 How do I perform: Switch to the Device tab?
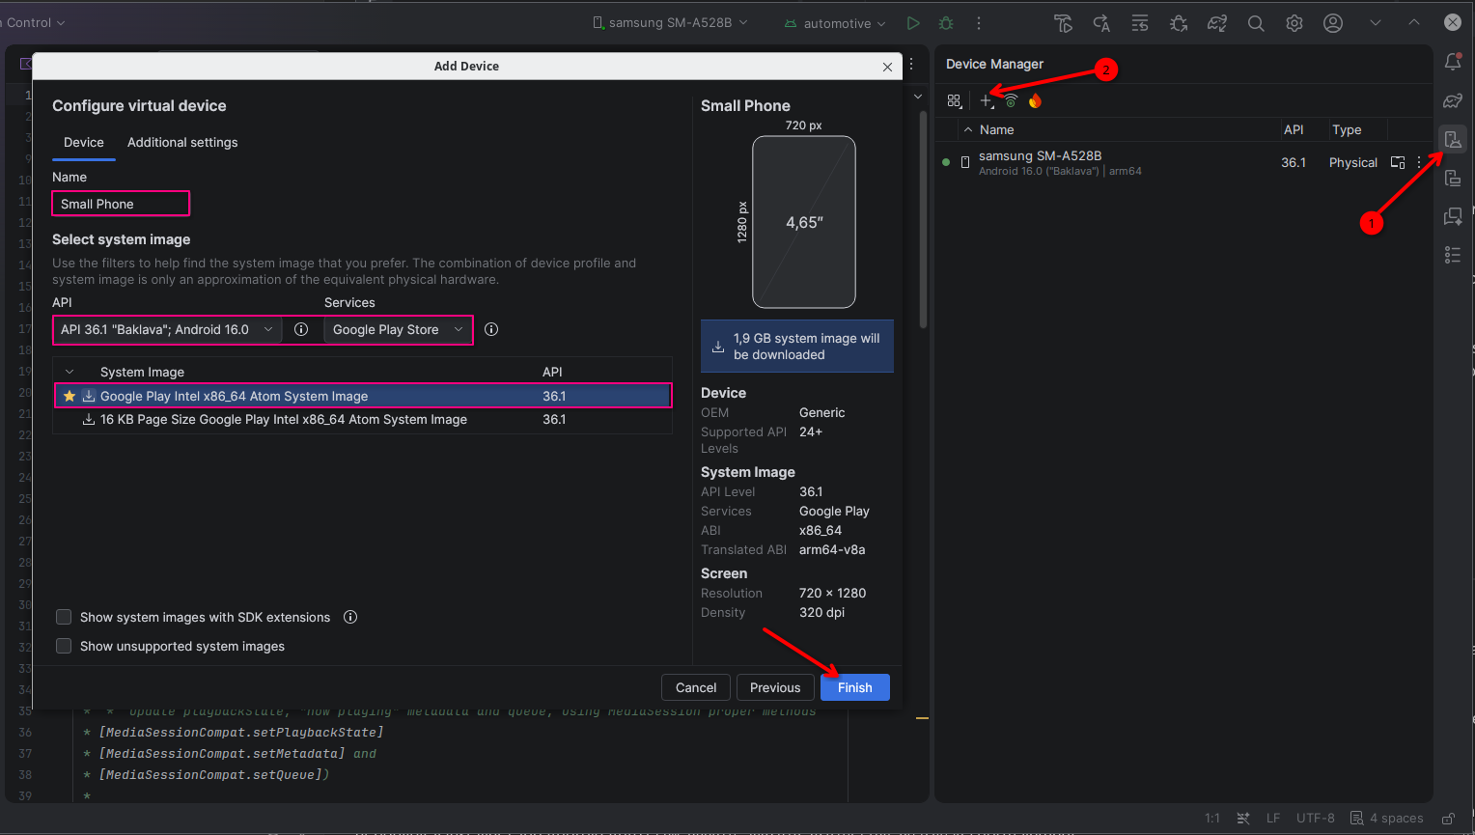click(x=84, y=142)
